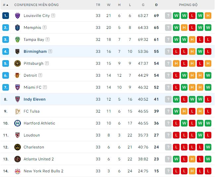Open the Miami FC team link
The height and width of the screenshot is (177, 216).
pos(32,87)
